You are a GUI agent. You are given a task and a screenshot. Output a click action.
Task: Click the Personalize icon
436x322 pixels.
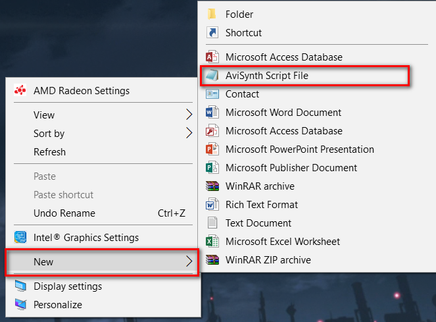tap(21, 305)
